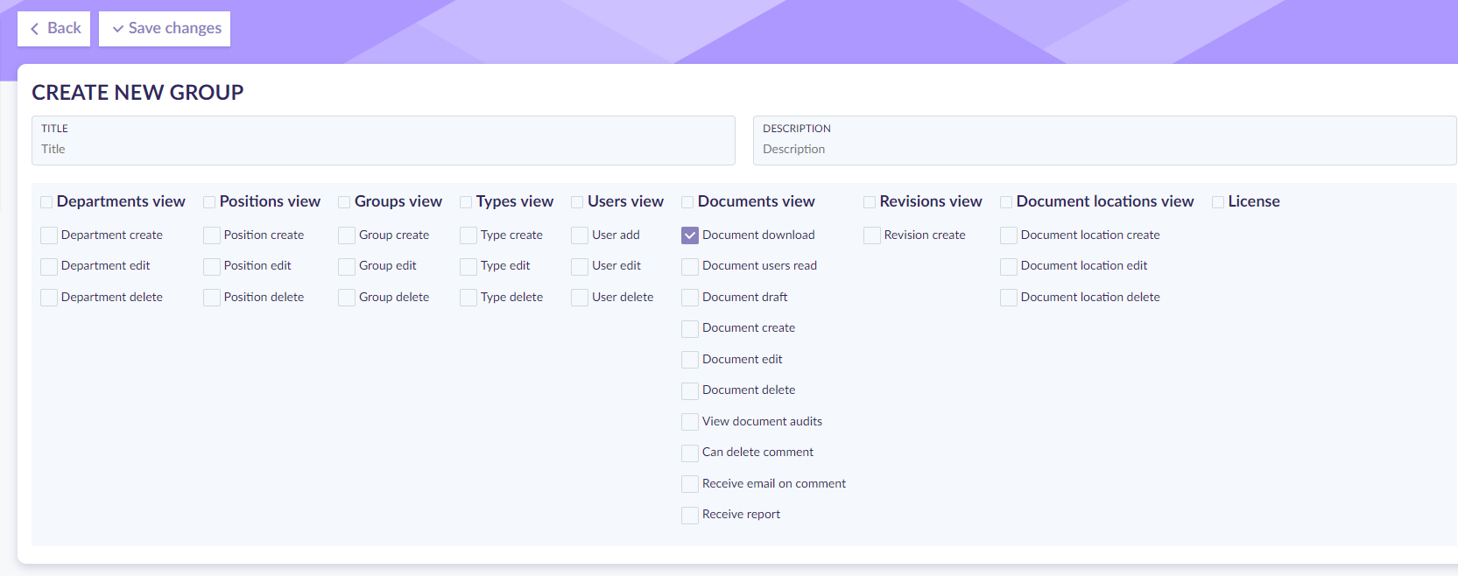This screenshot has width=1458, height=576.
Task: Enable Document users read checkbox
Action: click(x=690, y=266)
